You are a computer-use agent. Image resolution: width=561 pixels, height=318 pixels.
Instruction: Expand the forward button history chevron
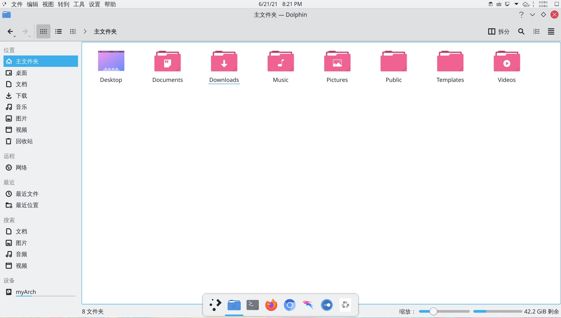30,36
